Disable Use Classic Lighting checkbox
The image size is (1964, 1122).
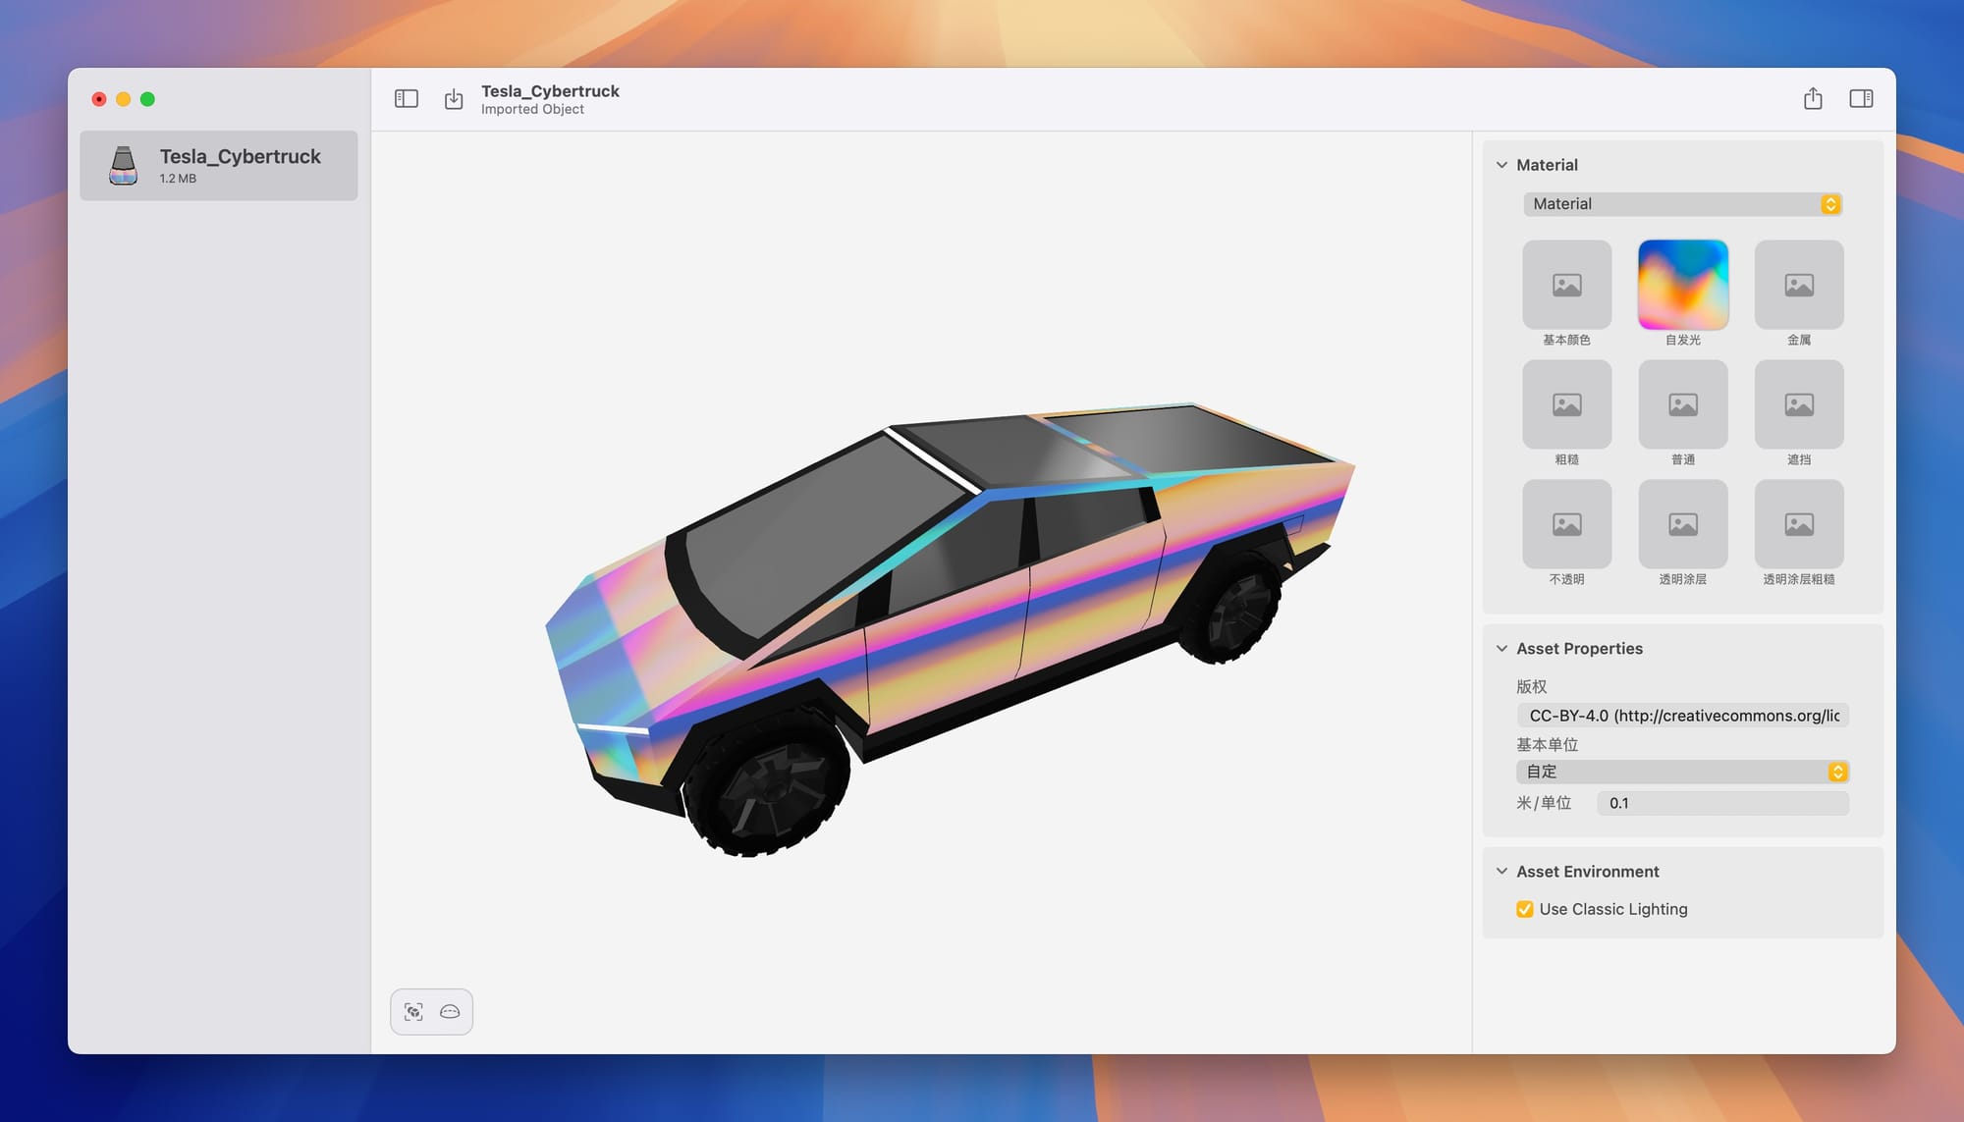(x=1525, y=909)
